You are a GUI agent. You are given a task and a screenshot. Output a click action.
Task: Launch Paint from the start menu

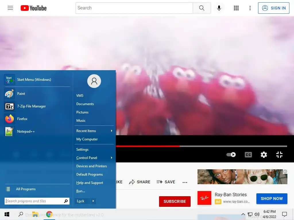[37, 94]
